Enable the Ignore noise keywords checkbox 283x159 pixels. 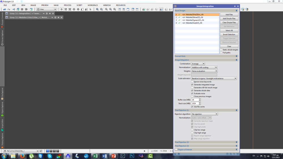click(x=192, y=82)
